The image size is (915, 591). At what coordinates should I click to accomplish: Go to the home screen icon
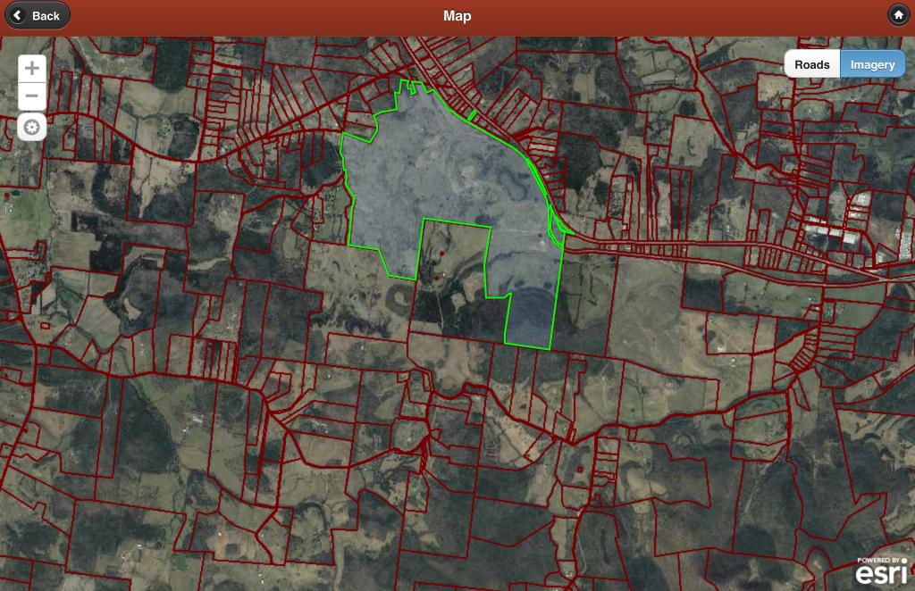897,15
